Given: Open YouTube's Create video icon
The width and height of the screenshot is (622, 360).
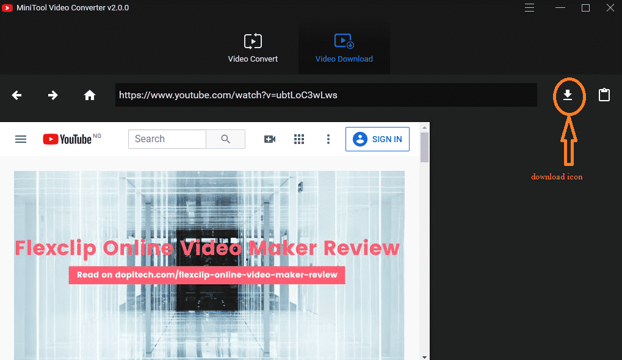Looking at the screenshot, I should click(270, 139).
